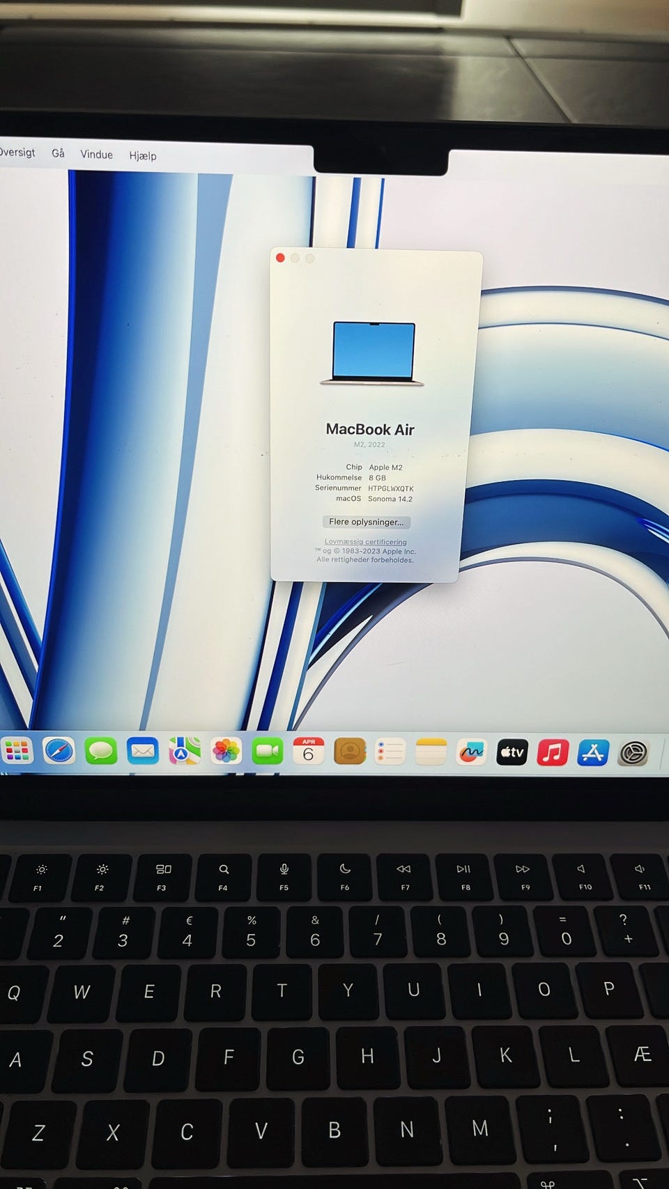The image size is (669, 1189).
Task: Click the M2, 2022 model subtitle
Action: 369,444
